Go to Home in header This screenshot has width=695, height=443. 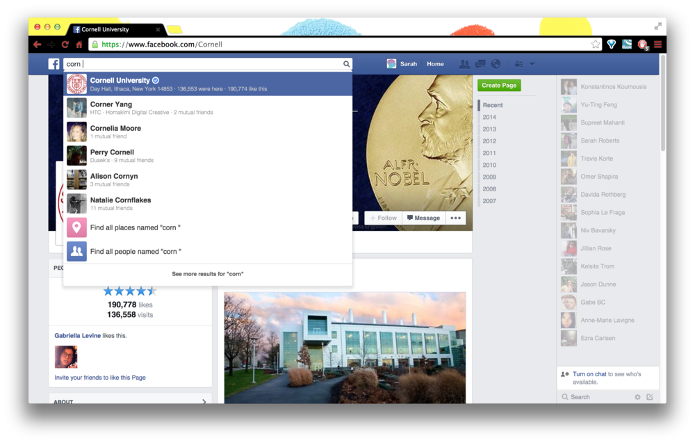pos(435,64)
